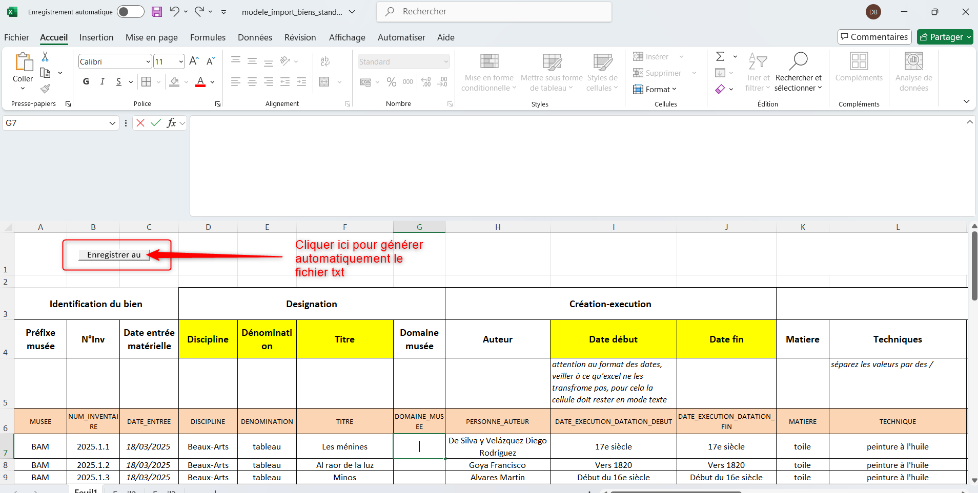
Task: Decrease indent
Action: click(x=285, y=81)
